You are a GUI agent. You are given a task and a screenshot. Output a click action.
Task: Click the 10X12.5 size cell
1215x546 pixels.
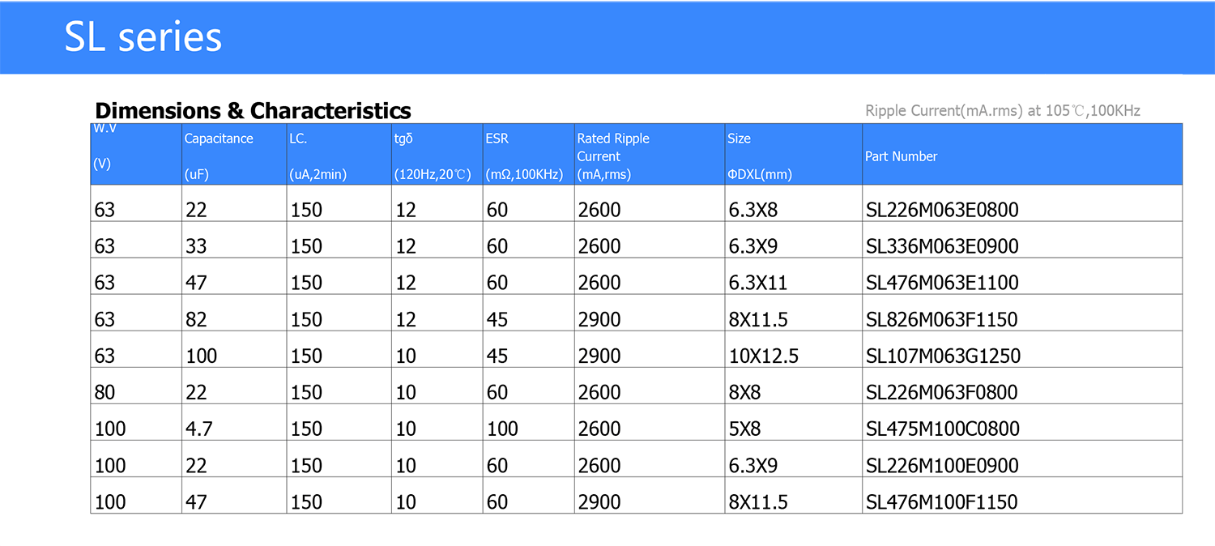click(x=763, y=356)
